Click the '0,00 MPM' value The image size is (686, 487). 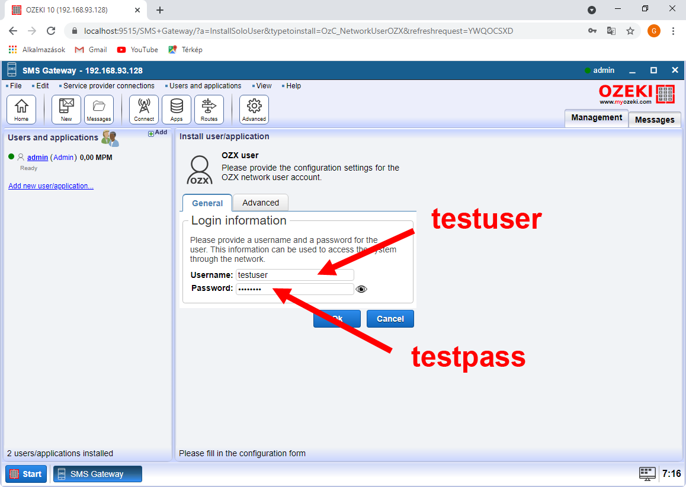(96, 158)
